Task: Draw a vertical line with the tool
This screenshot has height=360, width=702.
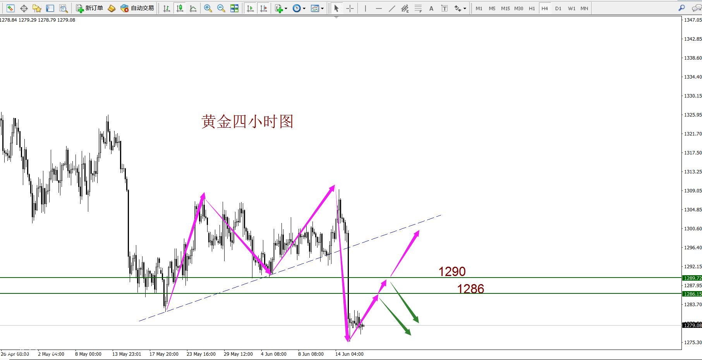Action: click(x=365, y=8)
